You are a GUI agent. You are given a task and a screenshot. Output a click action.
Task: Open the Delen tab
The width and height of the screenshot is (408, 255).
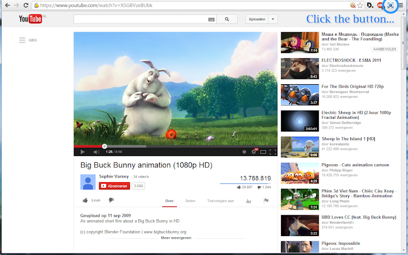point(190,201)
